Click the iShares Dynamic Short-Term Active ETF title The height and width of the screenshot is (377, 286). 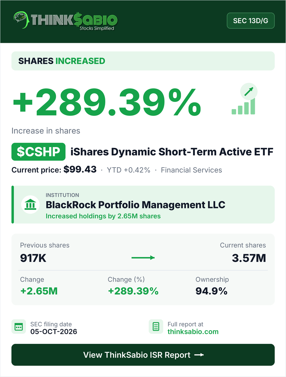pyautogui.click(x=172, y=152)
